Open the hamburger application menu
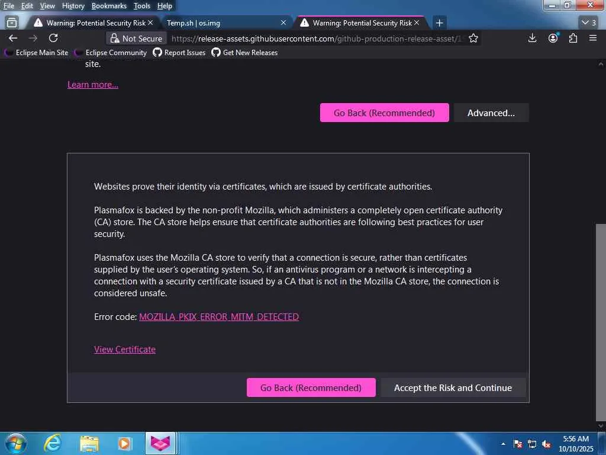 [593, 38]
